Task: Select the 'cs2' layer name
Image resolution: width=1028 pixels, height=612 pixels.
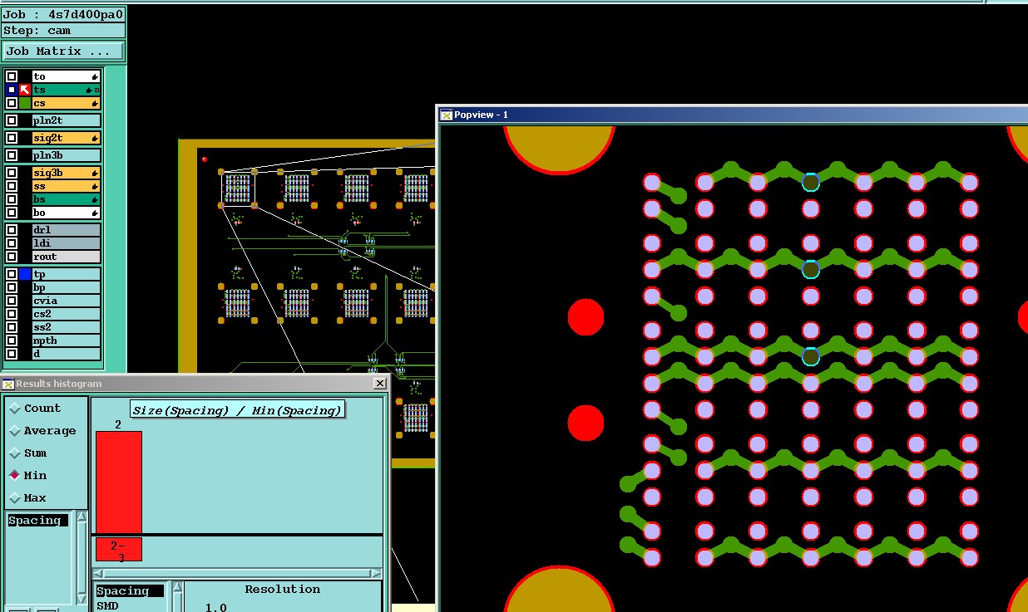Action: tap(67, 314)
